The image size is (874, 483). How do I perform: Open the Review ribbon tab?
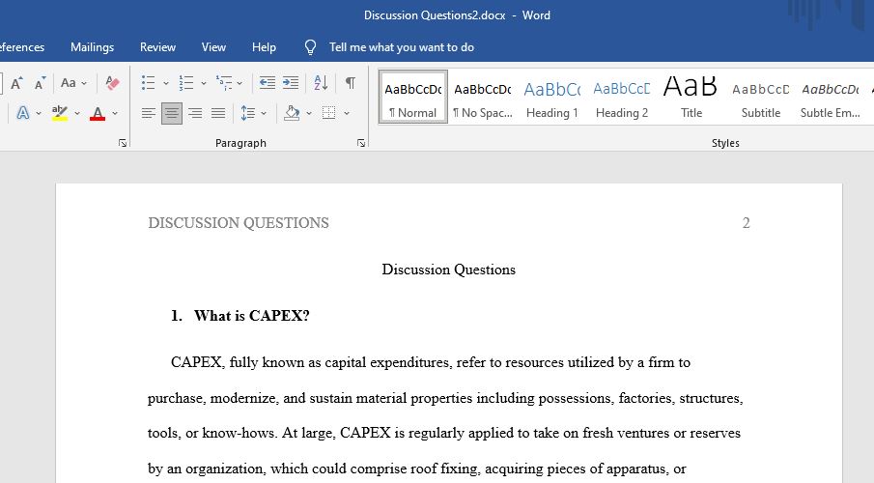tap(157, 47)
